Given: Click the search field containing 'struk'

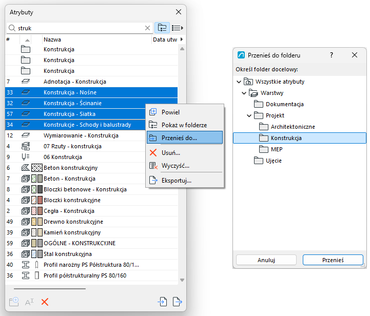Looking at the screenshot, I should tap(80, 28).
